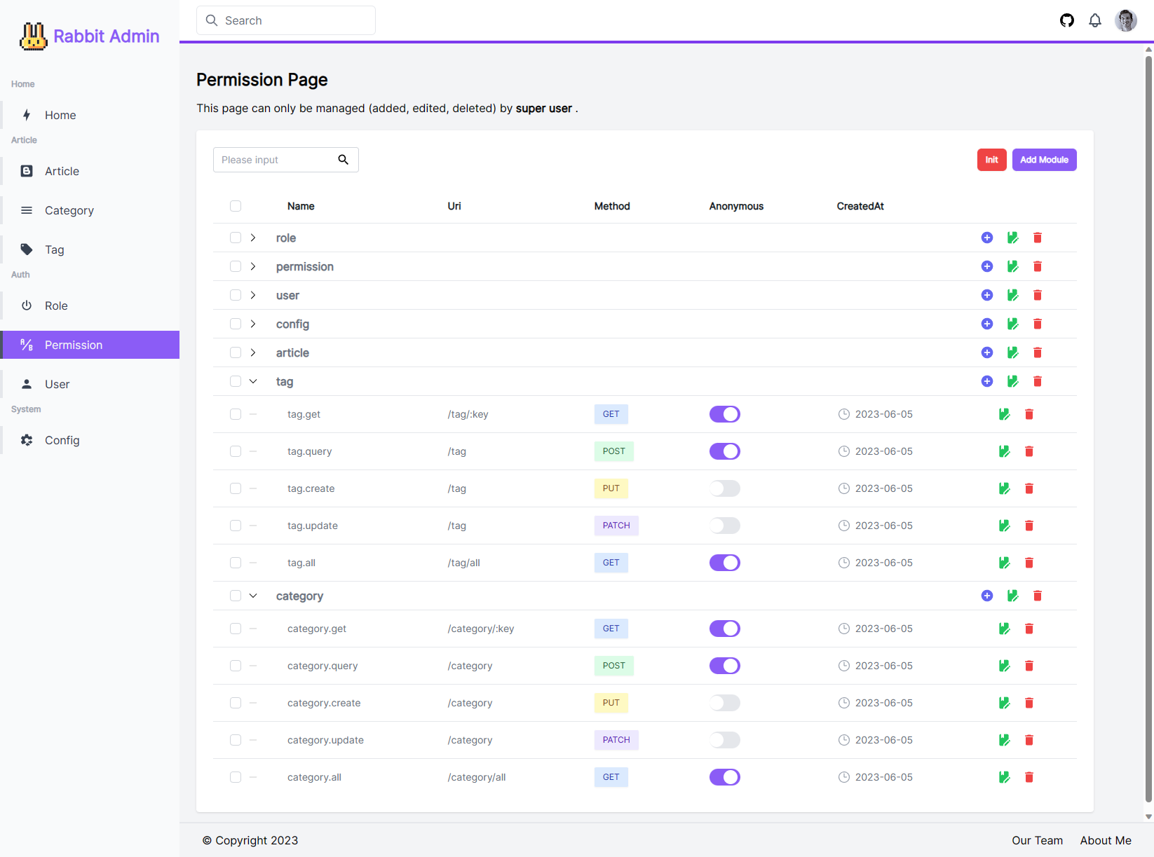The height and width of the screenshot is (857, 1154).
Task: Toggle the select-all checkbox in table header
Action: click(236, 206)
